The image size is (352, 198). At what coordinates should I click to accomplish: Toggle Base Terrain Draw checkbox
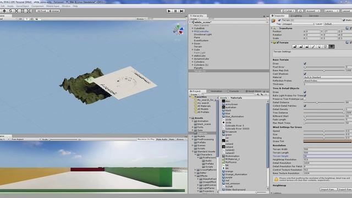(x=305, y=64)
